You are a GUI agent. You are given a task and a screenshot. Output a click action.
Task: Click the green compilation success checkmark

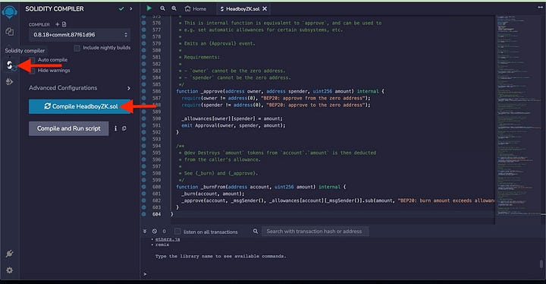pyautogui.click(x=121, y=8)
